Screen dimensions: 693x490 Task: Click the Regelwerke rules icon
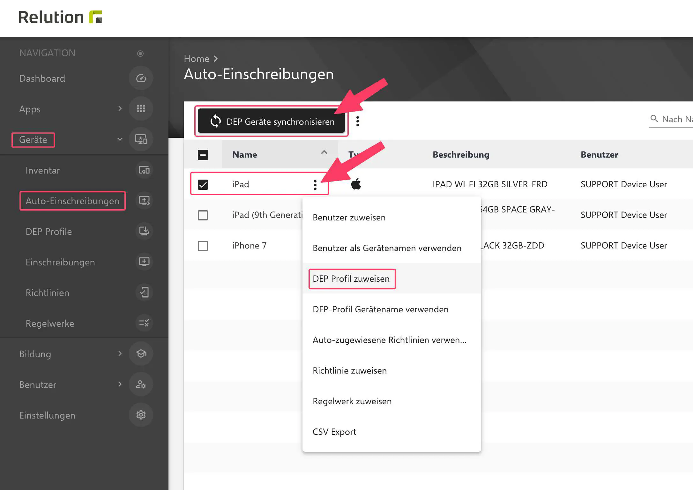[x=144, y=323]
